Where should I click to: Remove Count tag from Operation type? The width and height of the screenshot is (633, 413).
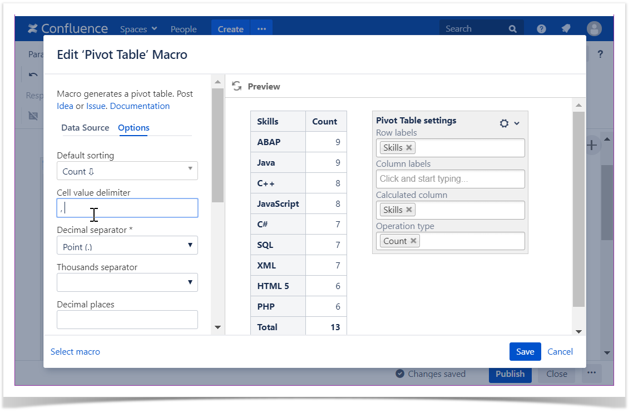coord(413,241)
